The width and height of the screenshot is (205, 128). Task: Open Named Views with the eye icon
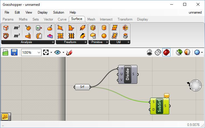[x=57, y=52]
